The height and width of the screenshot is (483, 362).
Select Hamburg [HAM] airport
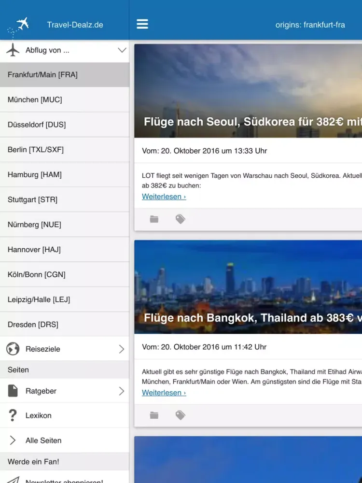(x=65, y=174)
